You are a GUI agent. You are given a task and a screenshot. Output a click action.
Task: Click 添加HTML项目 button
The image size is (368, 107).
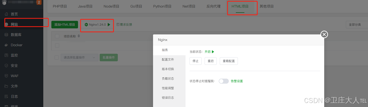(65, 25)
